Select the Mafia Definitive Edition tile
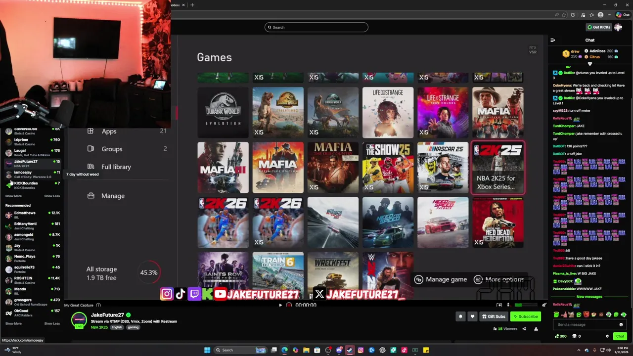 [278, 168]
